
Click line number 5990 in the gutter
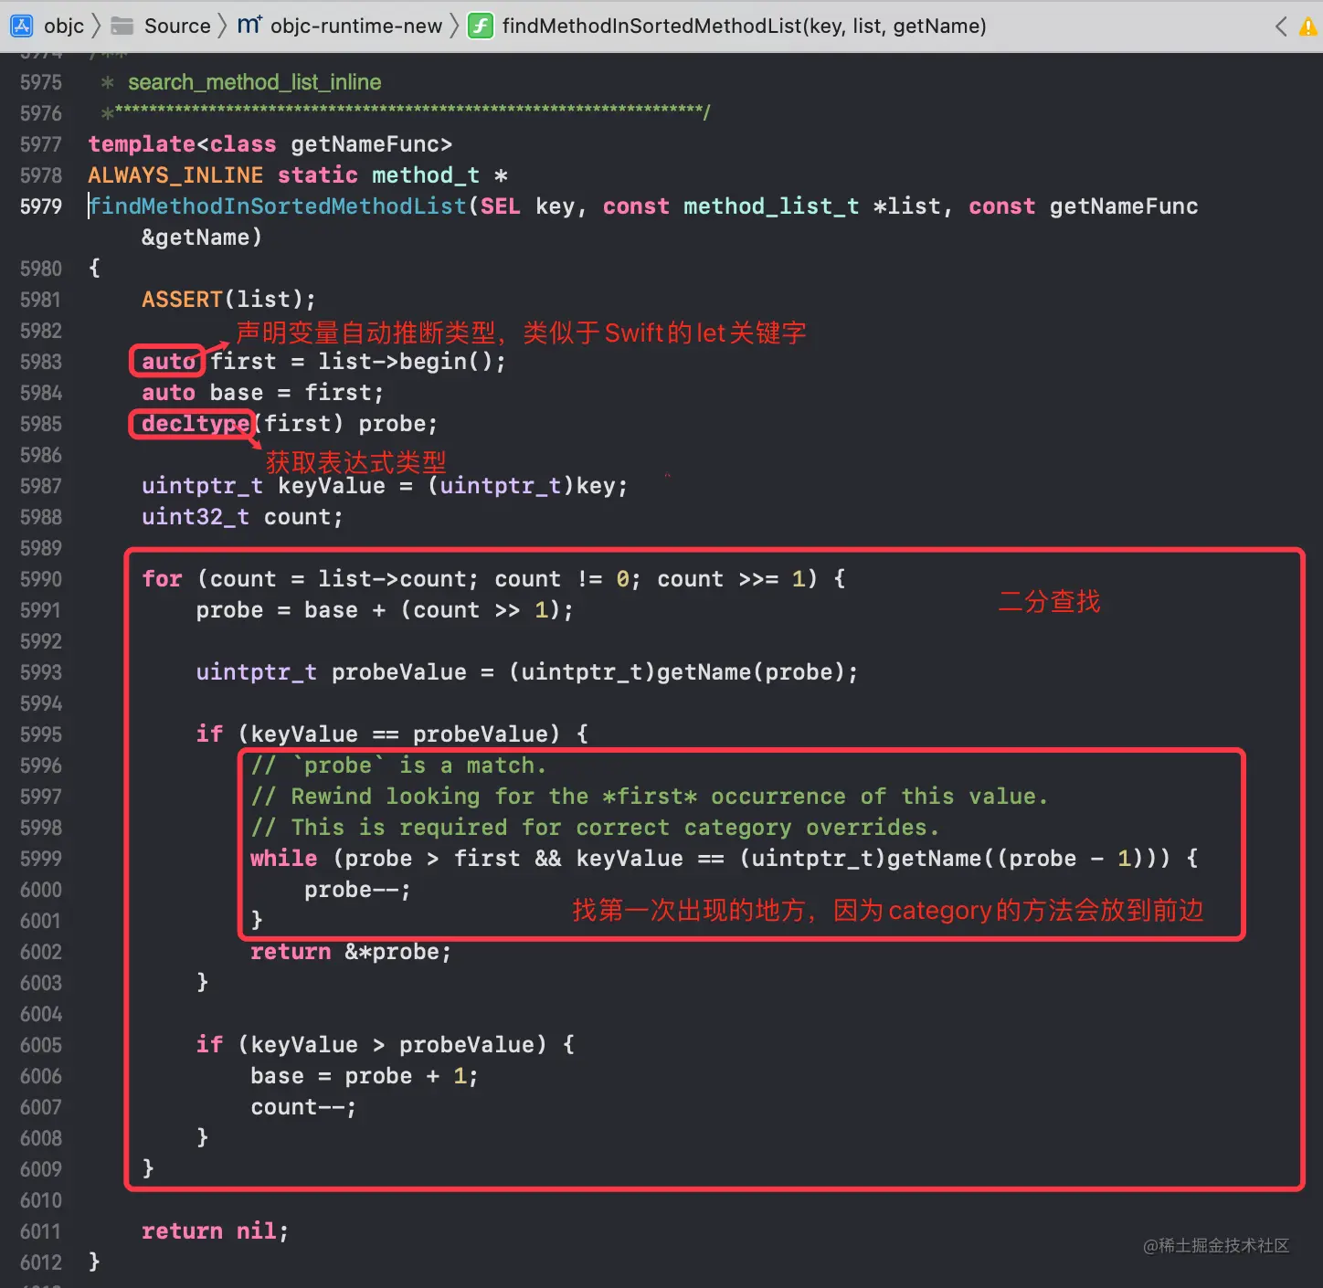41,579
